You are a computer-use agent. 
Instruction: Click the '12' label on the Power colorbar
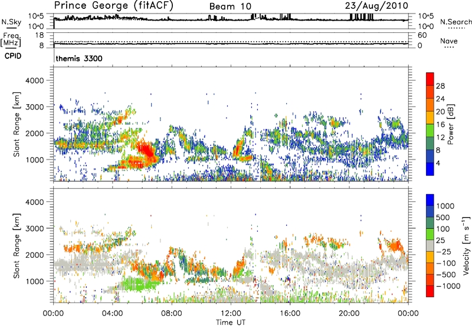440,138
